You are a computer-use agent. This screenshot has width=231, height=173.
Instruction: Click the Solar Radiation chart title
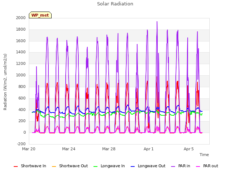tap(115, 4)
